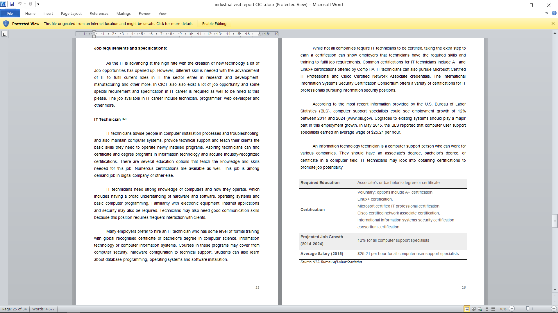This screenshot has height=313, width=558.
Task: Open the Page Layout ribbon tab
Action: coord(71,13)
